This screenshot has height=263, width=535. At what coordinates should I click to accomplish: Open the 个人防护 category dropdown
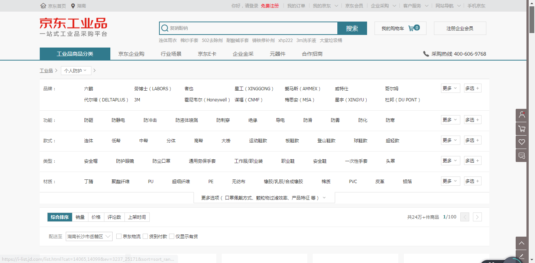[76, 71]
